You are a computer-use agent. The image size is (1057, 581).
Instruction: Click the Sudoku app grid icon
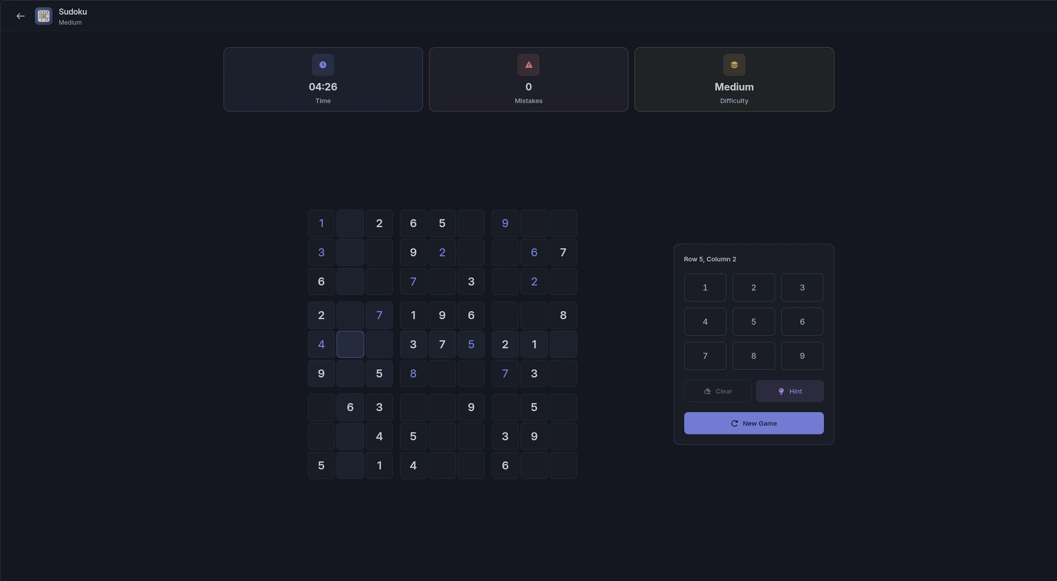click(43, 16)
